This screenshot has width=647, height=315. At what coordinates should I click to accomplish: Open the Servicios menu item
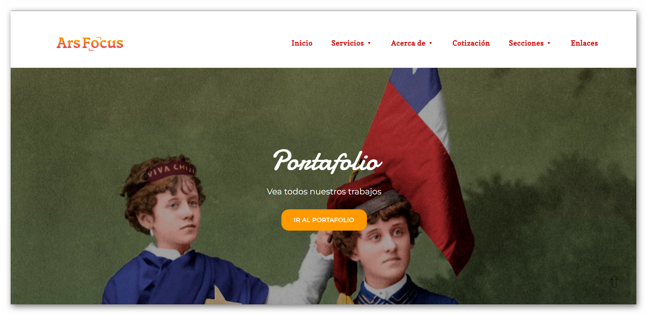347,43
